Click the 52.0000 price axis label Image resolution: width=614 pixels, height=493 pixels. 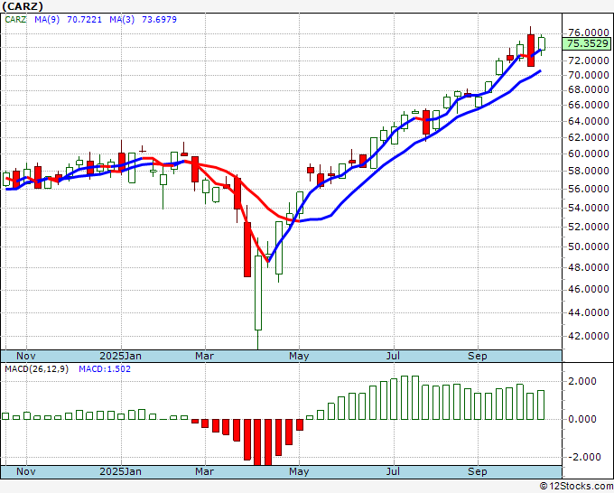(x=589, y=227)
